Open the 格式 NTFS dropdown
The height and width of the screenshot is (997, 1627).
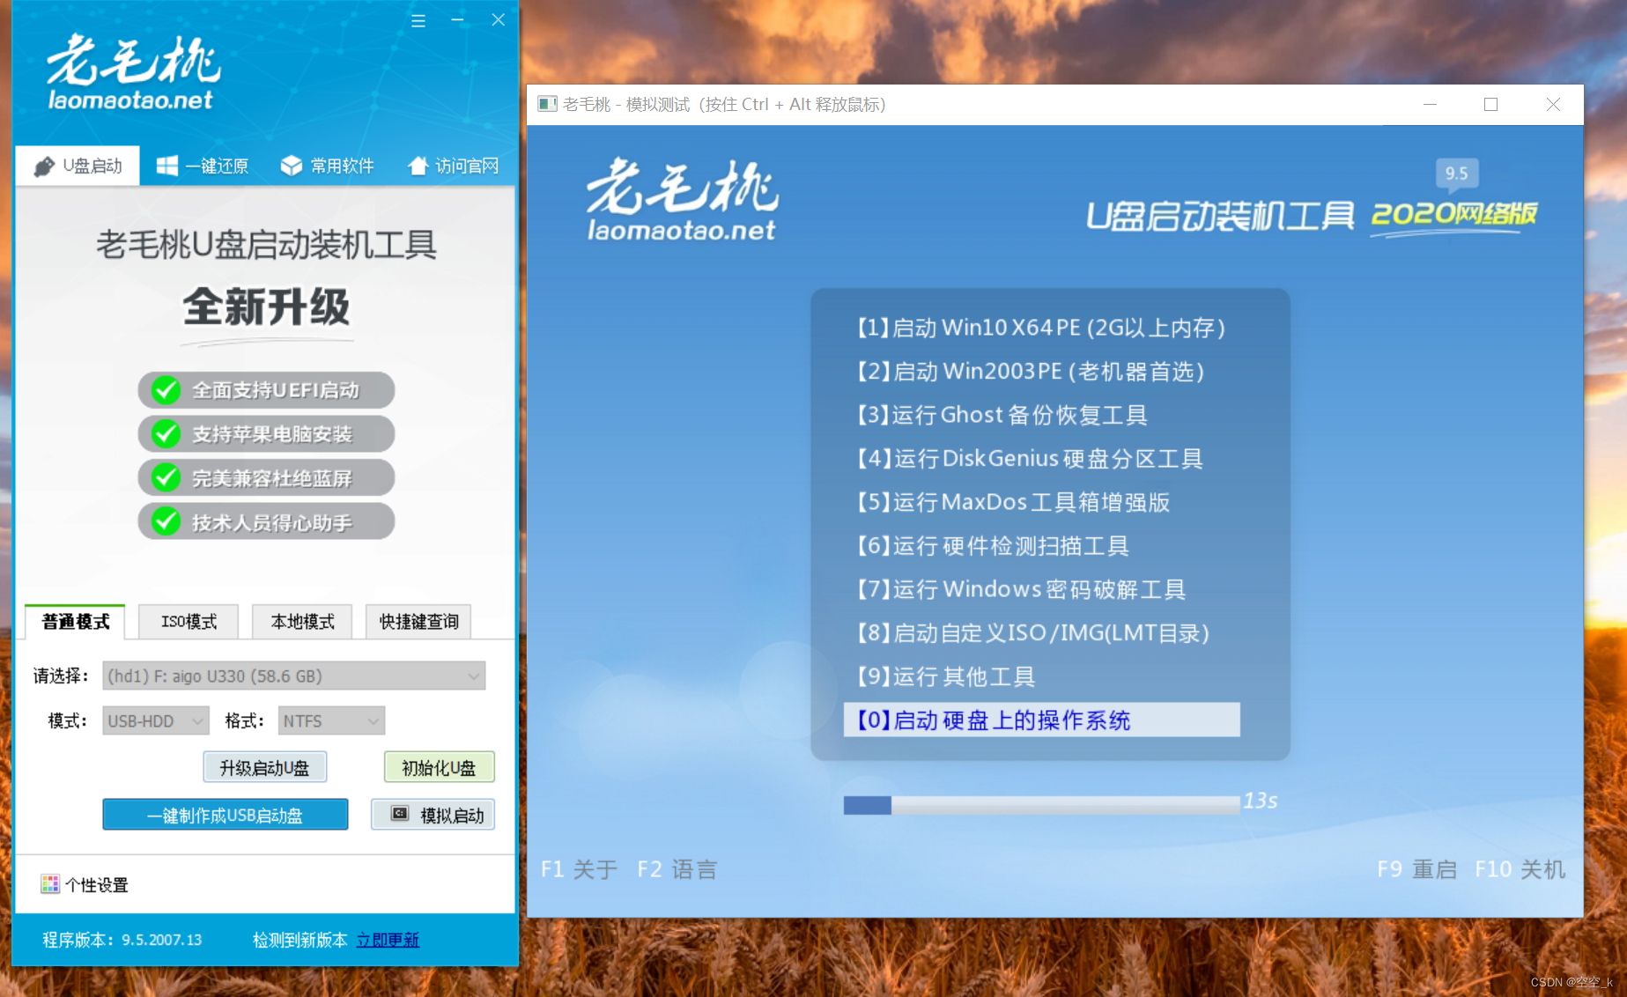(331, 720)
